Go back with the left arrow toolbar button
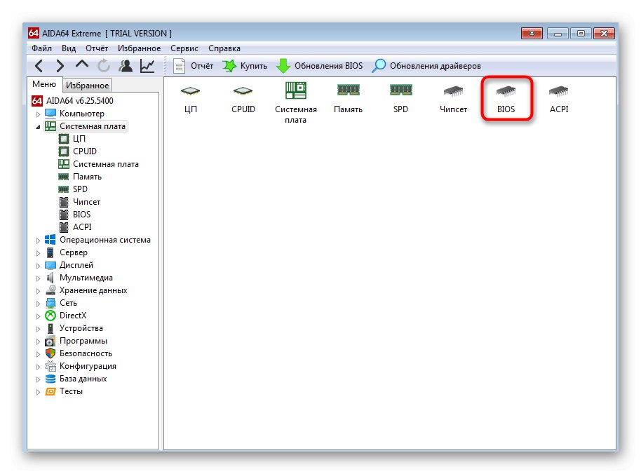This screenshot has height=474, width=641. 39,65
